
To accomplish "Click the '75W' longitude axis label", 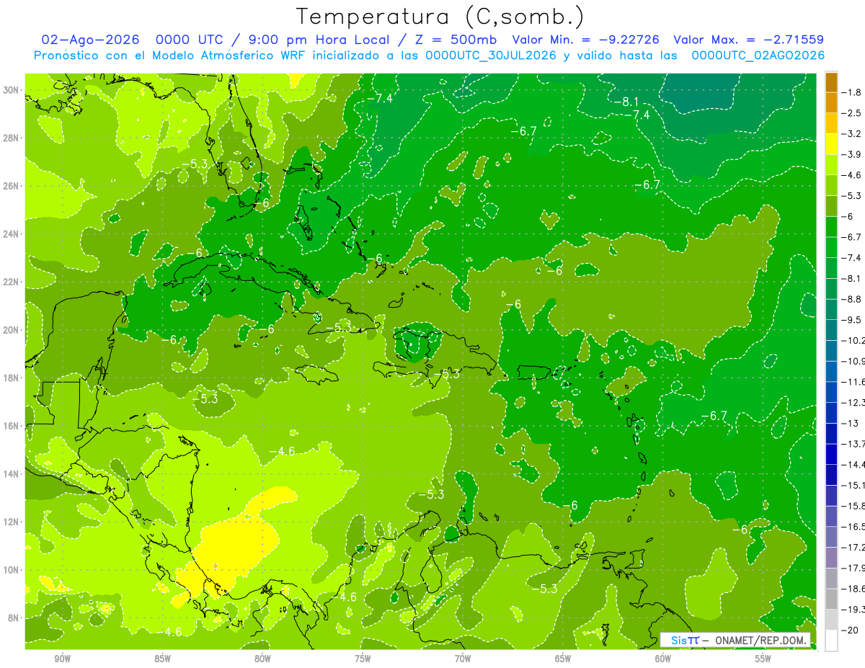I will pos(363,658).
